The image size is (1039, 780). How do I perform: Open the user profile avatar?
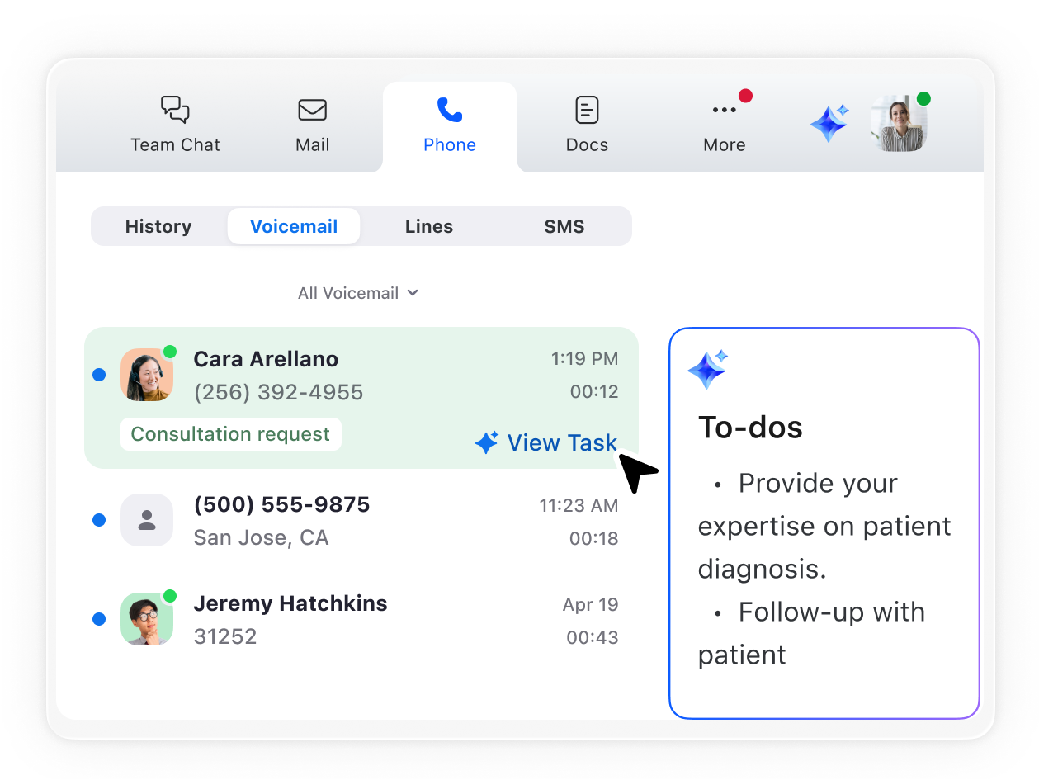pos(899,124)
